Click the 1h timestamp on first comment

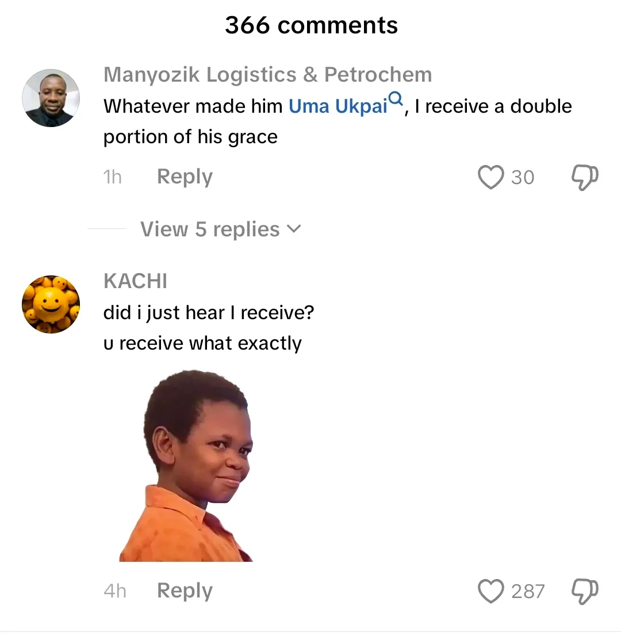click(x=113, y=177)
